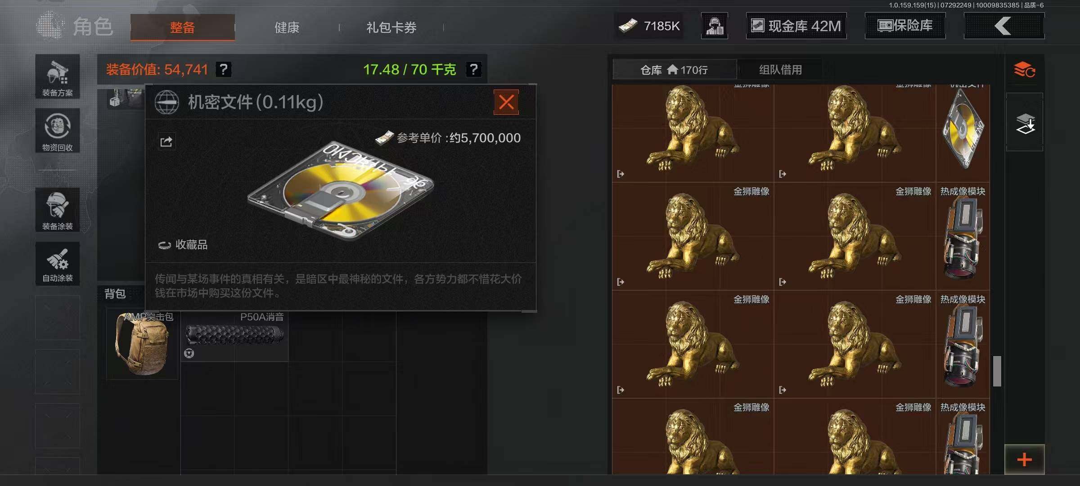The height and width of the screenshot is (486, 1080).
Task: Click the orange stack refresh sort icon
Action: 1025,70
